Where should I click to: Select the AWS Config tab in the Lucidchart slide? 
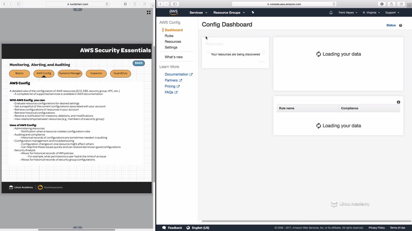(x=44, y=73)
